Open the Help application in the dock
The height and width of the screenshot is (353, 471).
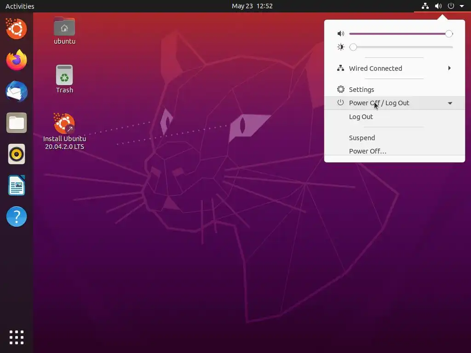[x=17, y=216]
